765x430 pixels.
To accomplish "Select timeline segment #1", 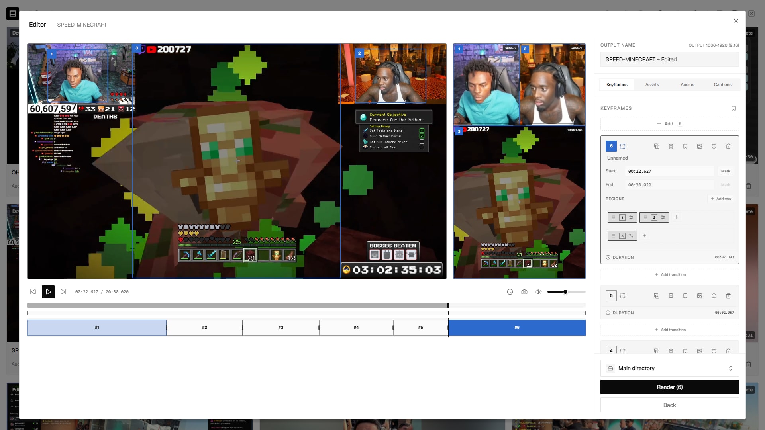I will click(x=97, y=328).
